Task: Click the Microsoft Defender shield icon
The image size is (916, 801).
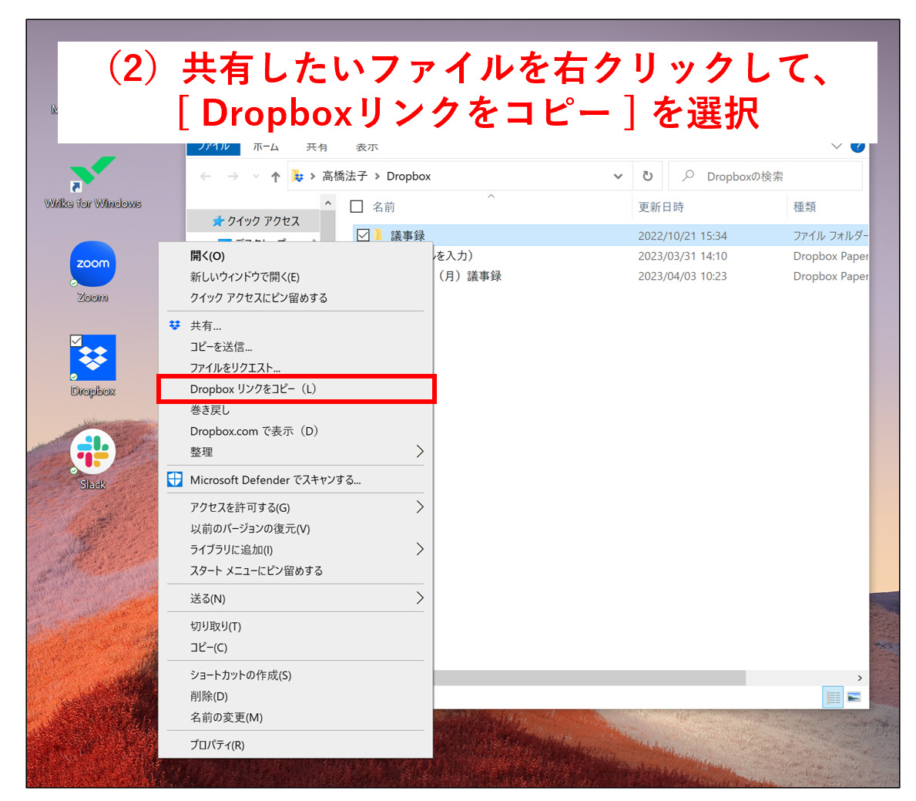Action: click(175, 480)
